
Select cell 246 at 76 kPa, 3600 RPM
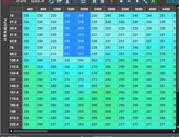coord(138,47)
